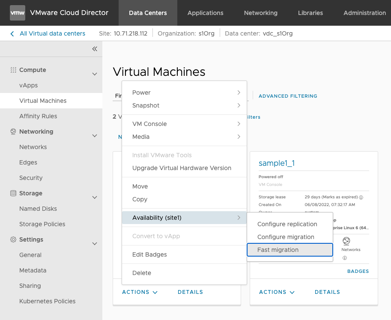Open the sample1_1 VM link
Screen dimensions: 391x320
[277, 163]
